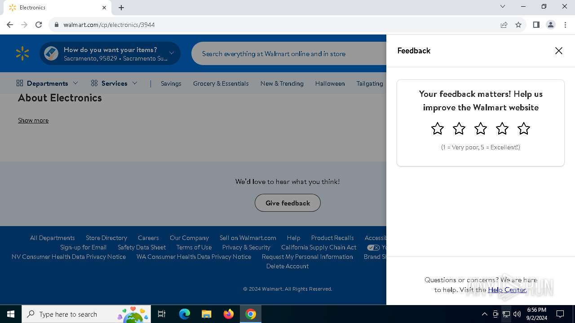Rate one star in feedback
Image resolution: width=575 pixels, height=323 pixels.
(438, 129)
